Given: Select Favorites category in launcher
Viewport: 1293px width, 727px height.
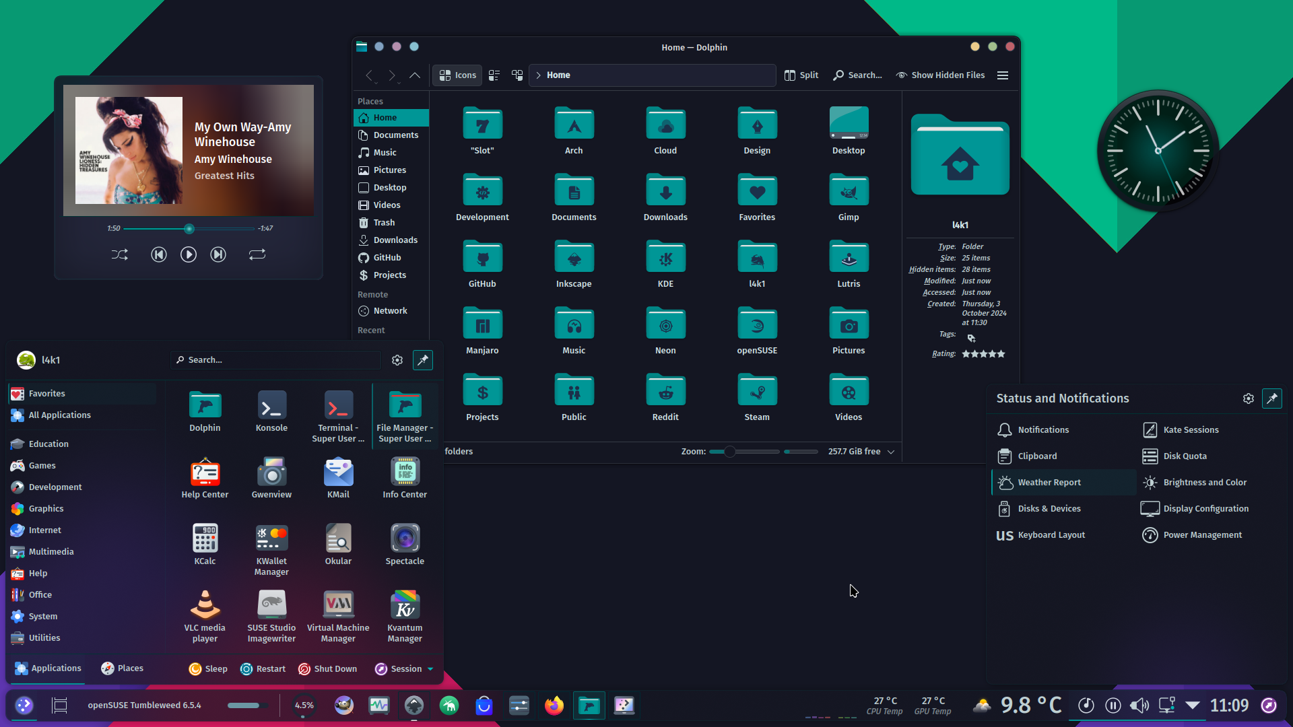Looking at the screenshot, I should [x=83, y=393].
